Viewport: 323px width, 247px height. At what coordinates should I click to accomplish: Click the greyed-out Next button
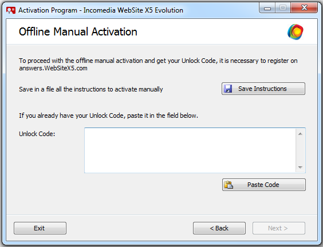click(x=279, y=228)
